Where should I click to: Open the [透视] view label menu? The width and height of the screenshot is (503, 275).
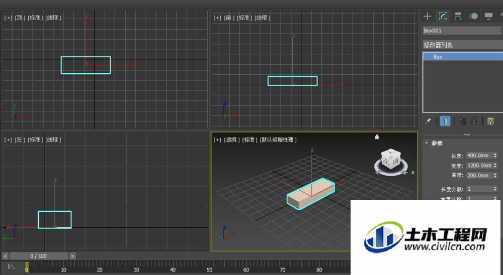[x=231, y=140]
